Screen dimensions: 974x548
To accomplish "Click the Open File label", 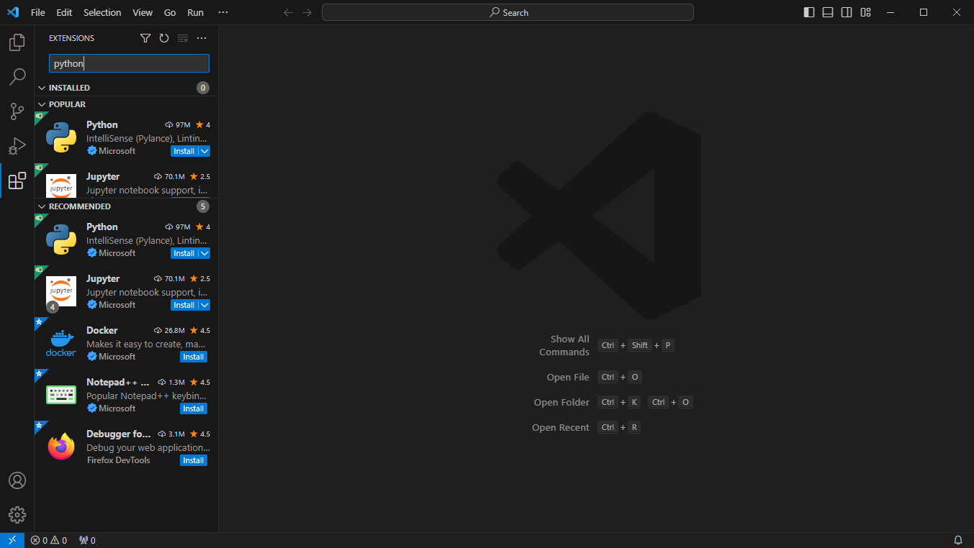I will click(x=568, y=377).
